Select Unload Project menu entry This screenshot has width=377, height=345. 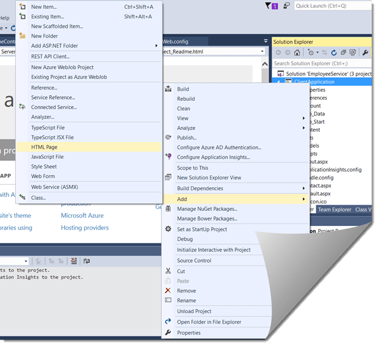coord(217,311)
